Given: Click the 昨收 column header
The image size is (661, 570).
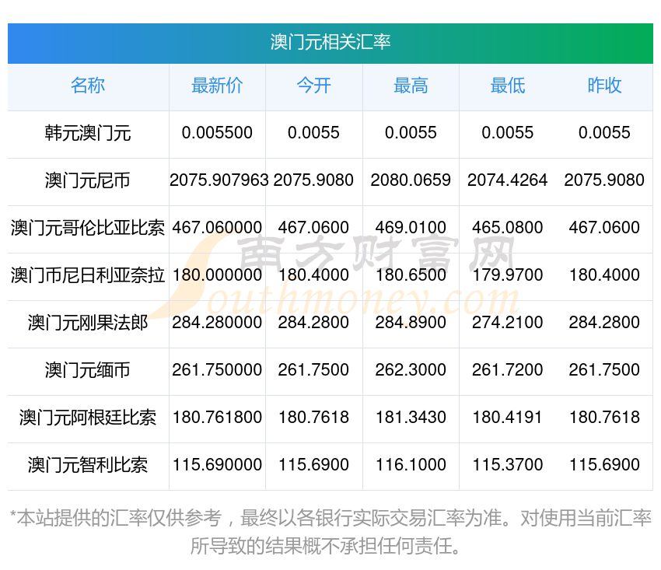Looking at the screenshot, I should coord(604,86).
